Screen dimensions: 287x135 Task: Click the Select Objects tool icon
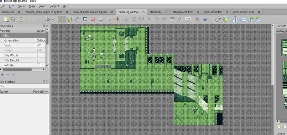(x=126, y=19)
